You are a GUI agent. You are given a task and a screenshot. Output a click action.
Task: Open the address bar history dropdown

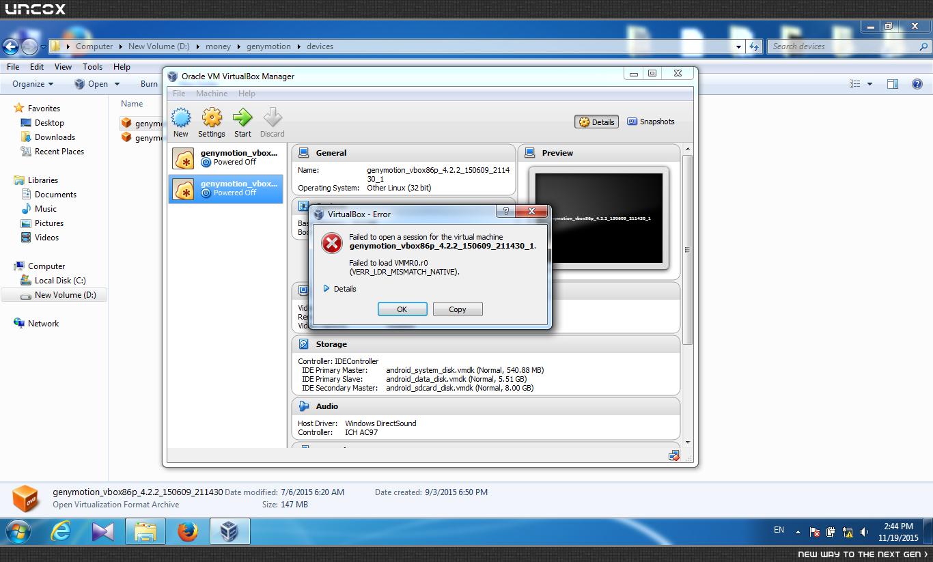738,46
